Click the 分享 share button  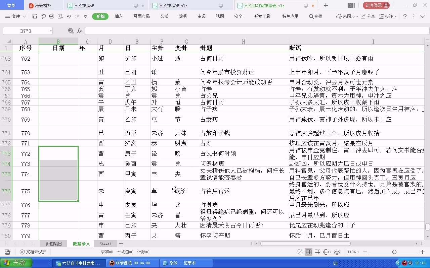pyautogui.click(x=368, y=16)
